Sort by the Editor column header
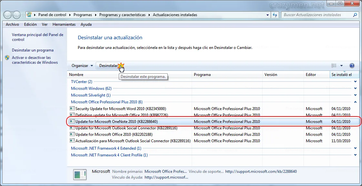This screenshot has height=186, width=362. tap(317, 75)
